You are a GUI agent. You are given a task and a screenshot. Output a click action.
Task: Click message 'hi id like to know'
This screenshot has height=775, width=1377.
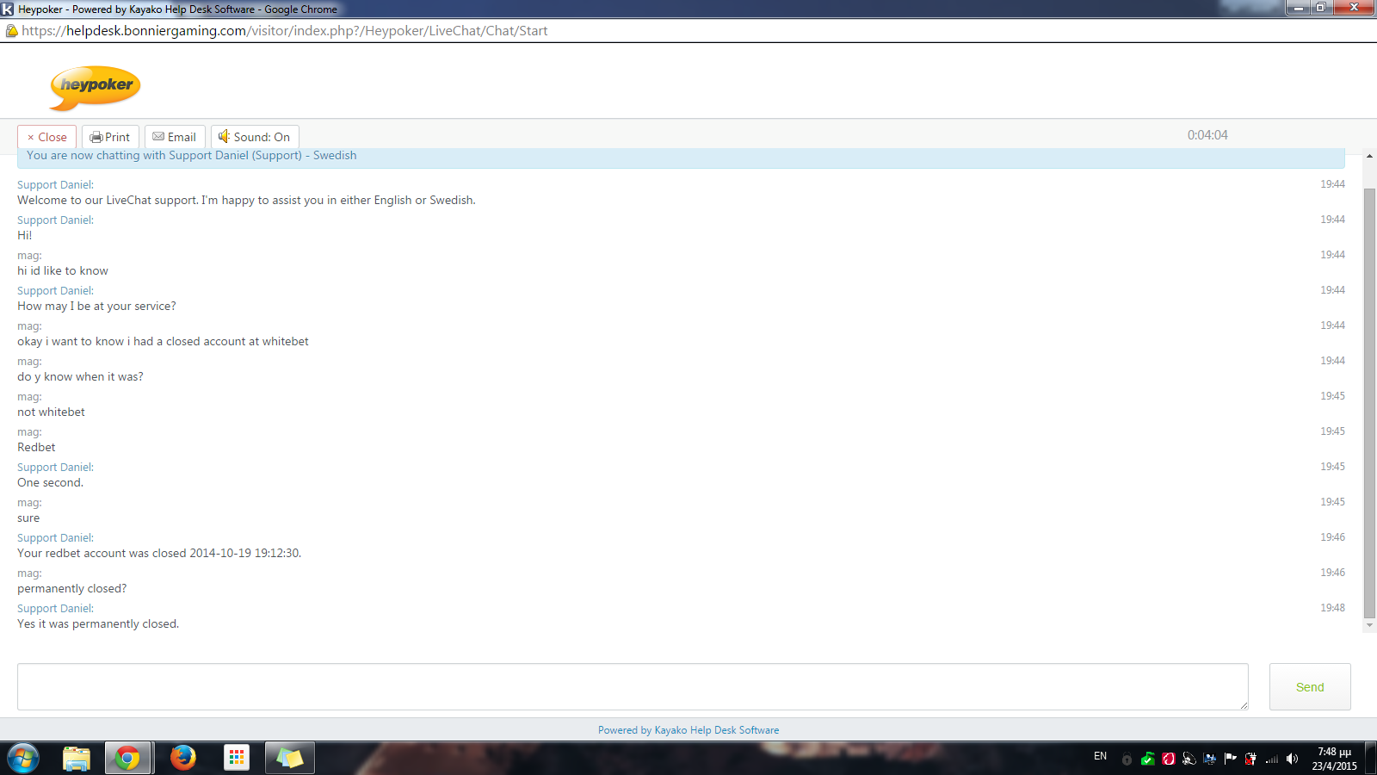click(63, 271)
